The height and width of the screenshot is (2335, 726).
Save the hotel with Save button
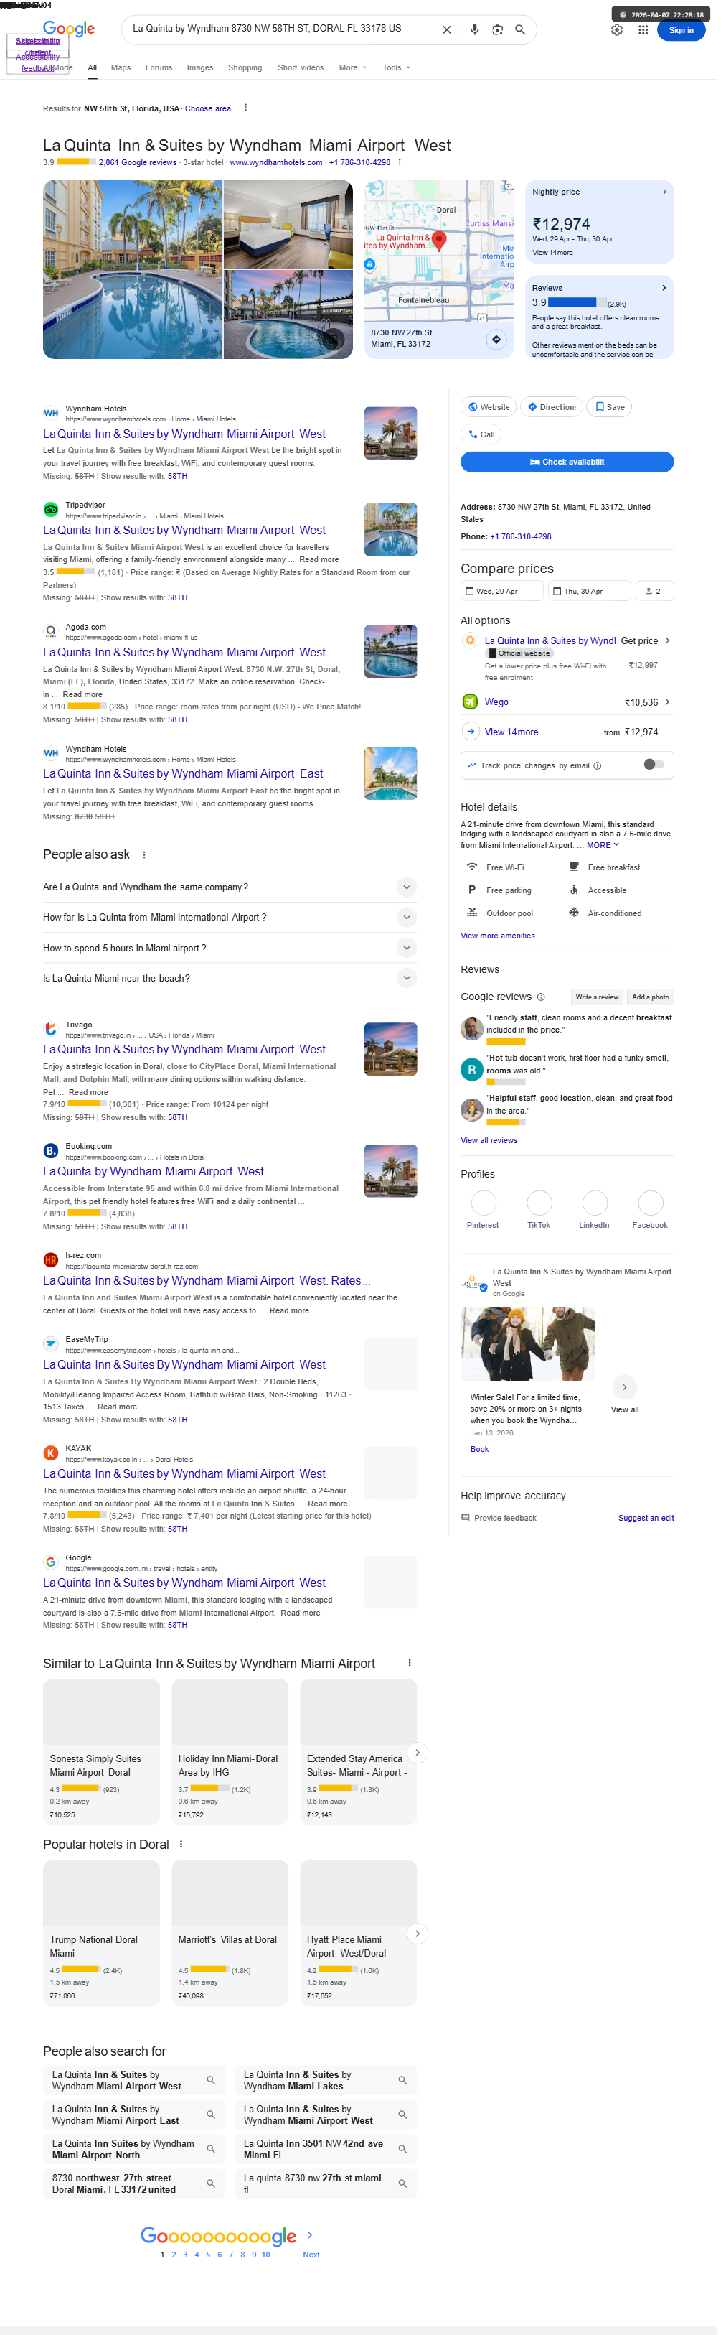(609, 407)
